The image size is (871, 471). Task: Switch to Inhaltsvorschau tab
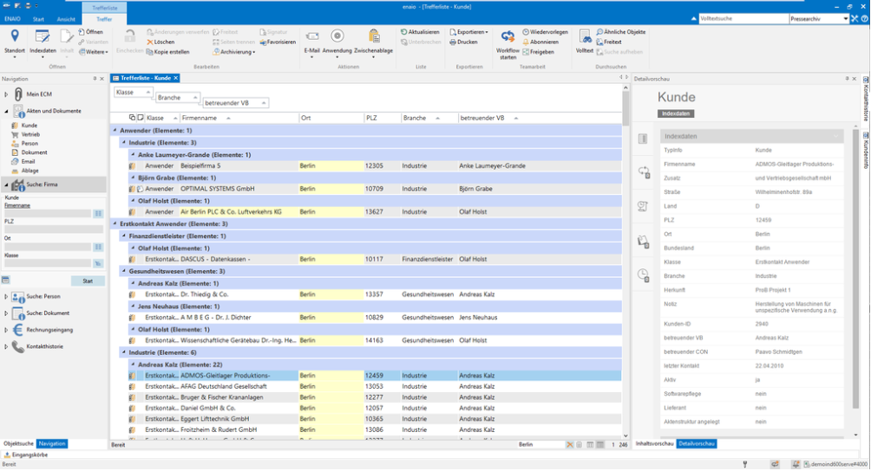click(x=655, y=444)
